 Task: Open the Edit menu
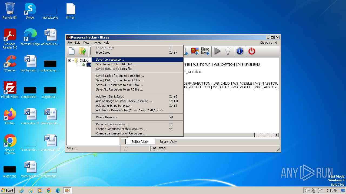pos(77,43)
